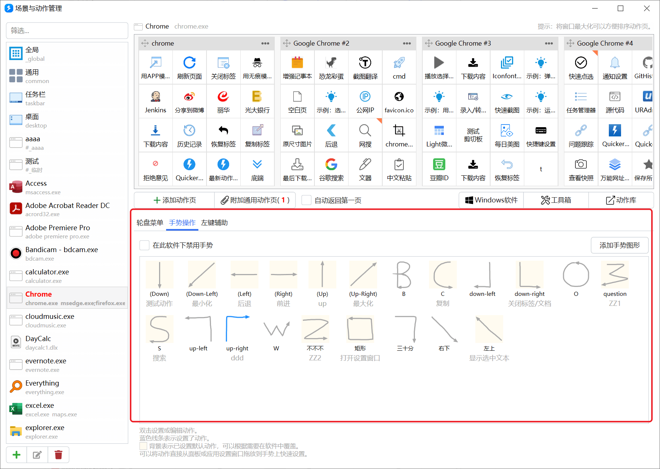The image size is (660, 469).
Task: Select the O circle gesture thumbnail
Action: click(x=576, y=275)
